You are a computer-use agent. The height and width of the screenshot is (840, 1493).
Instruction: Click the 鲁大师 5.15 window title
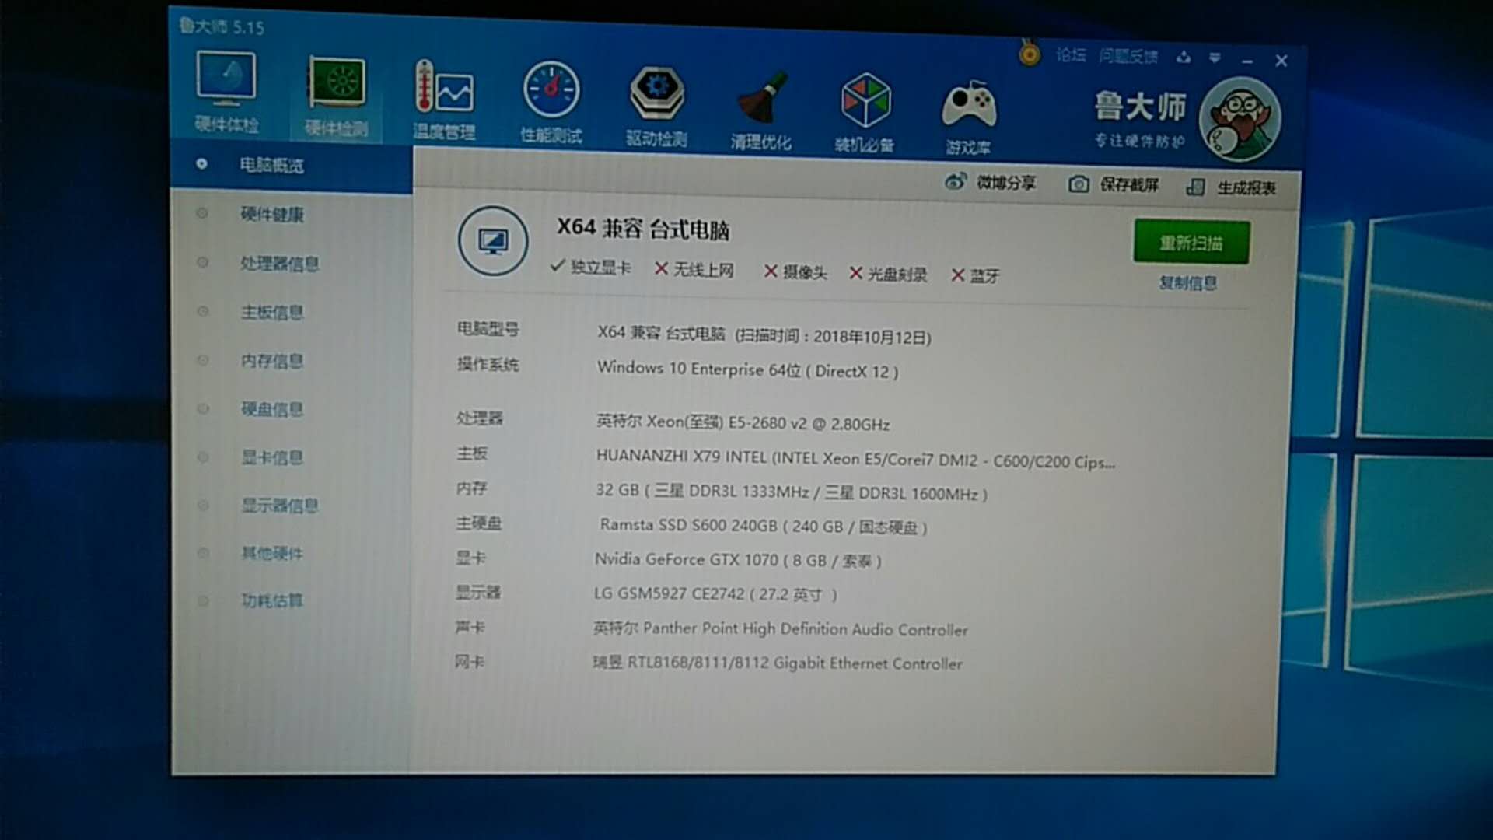point(222,27)
